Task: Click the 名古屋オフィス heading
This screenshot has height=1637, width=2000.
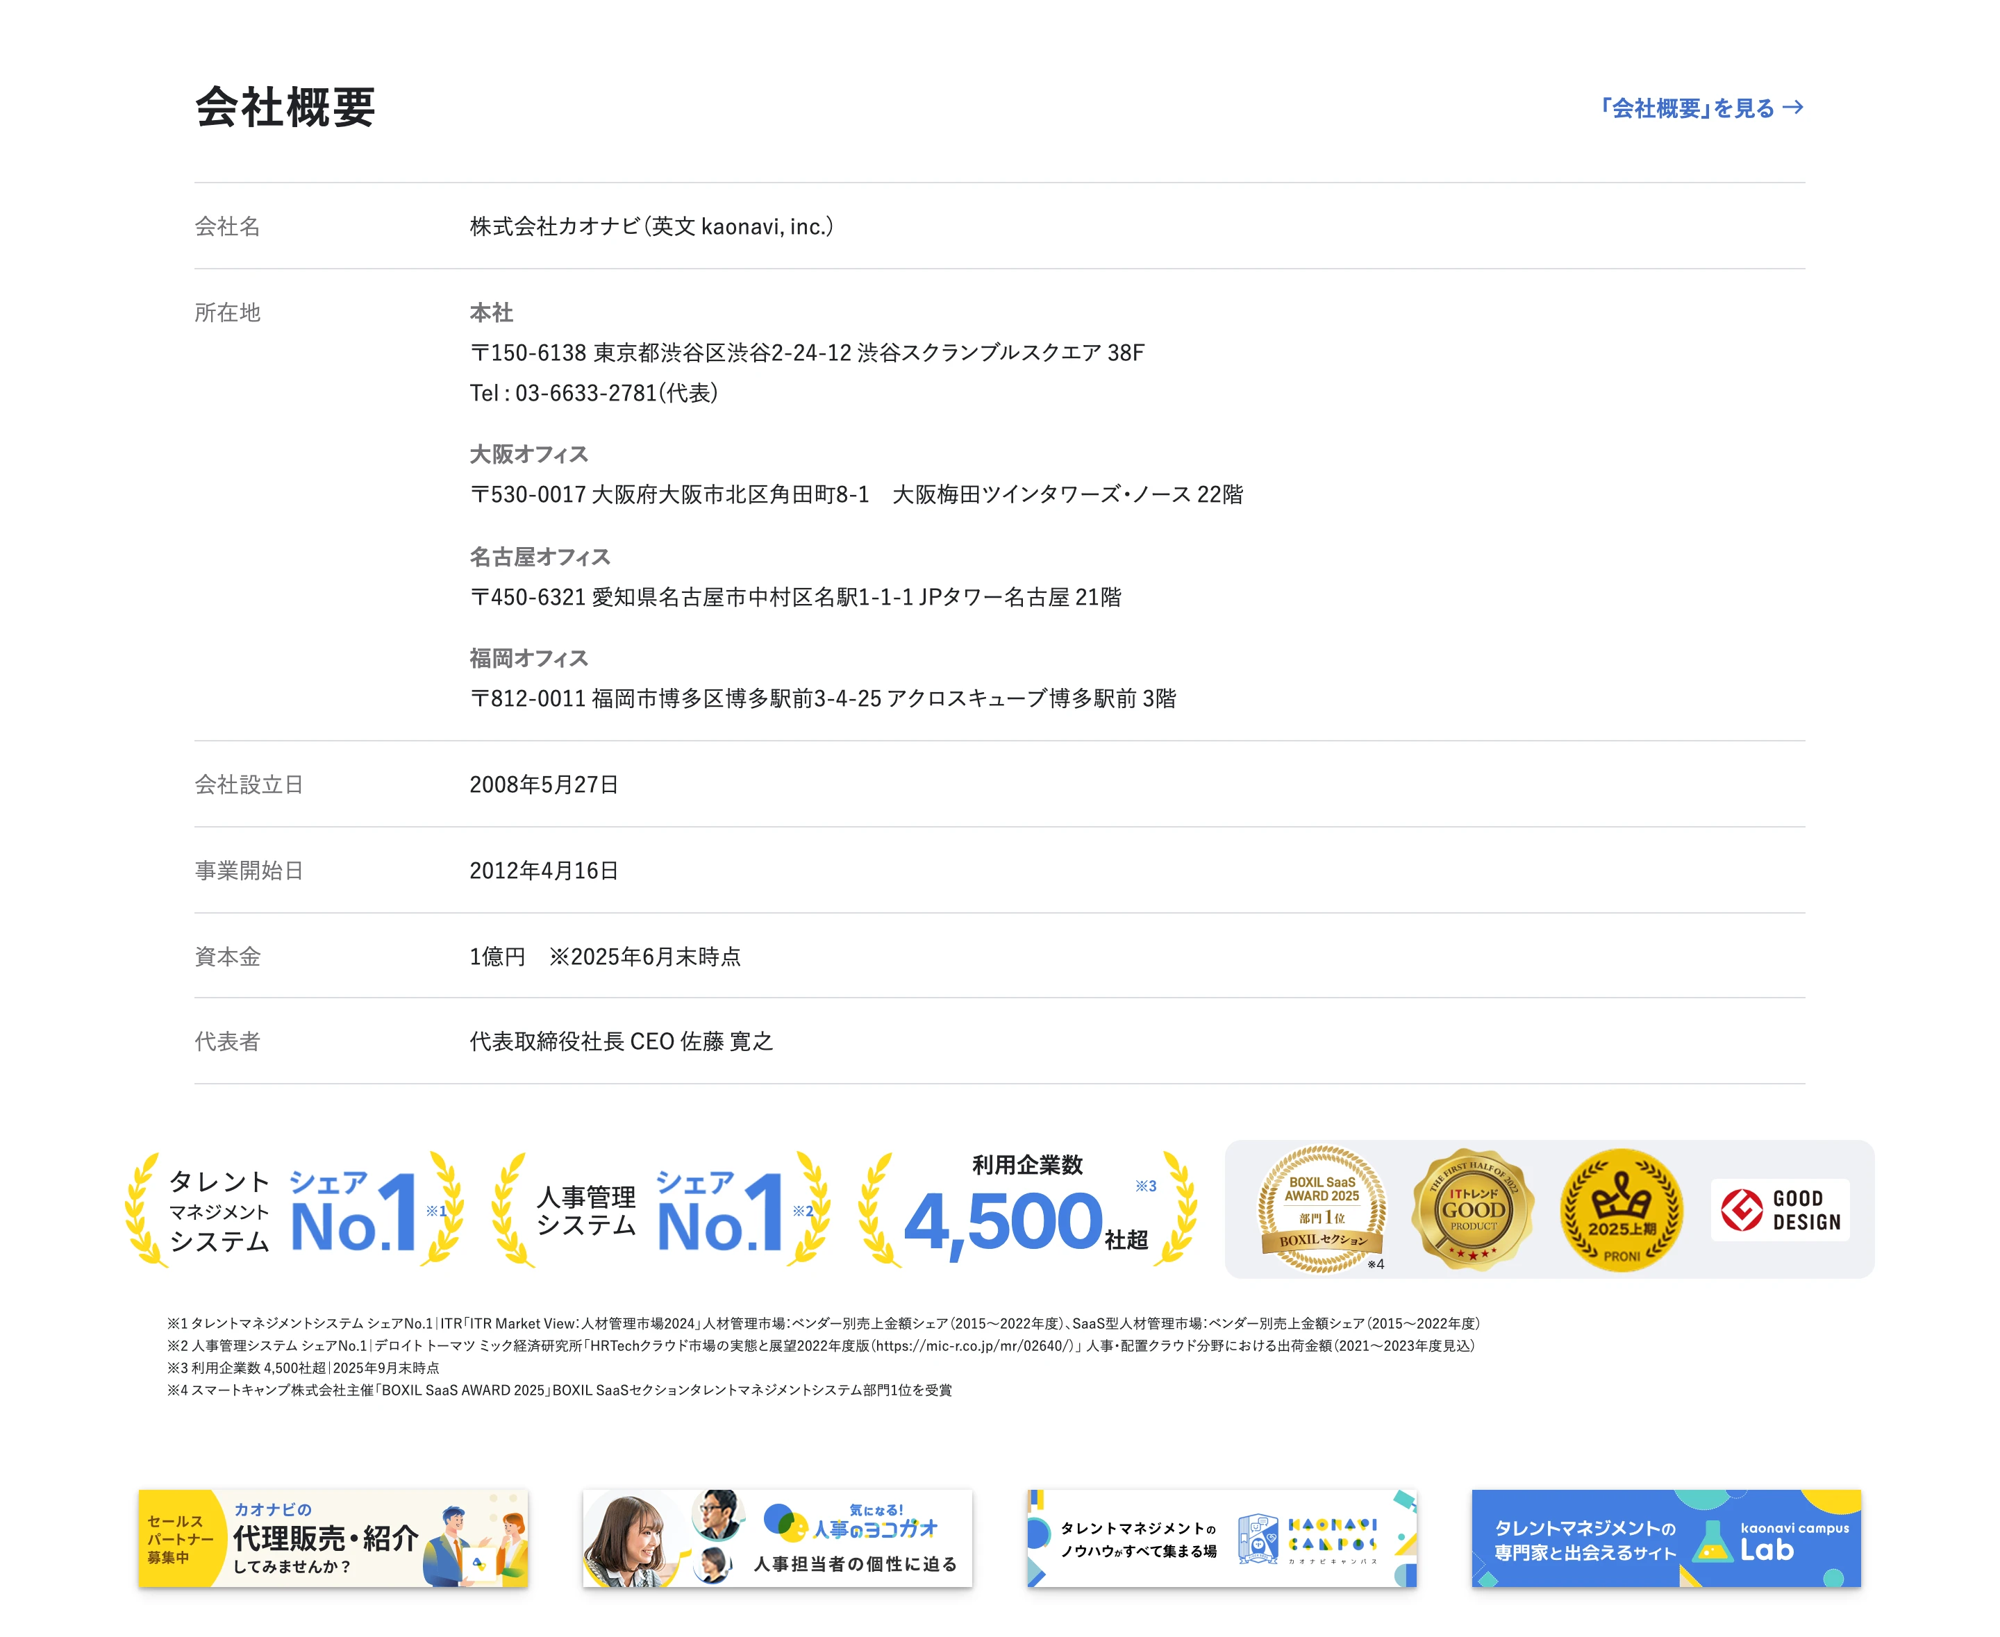Action: tap(540, 556)
